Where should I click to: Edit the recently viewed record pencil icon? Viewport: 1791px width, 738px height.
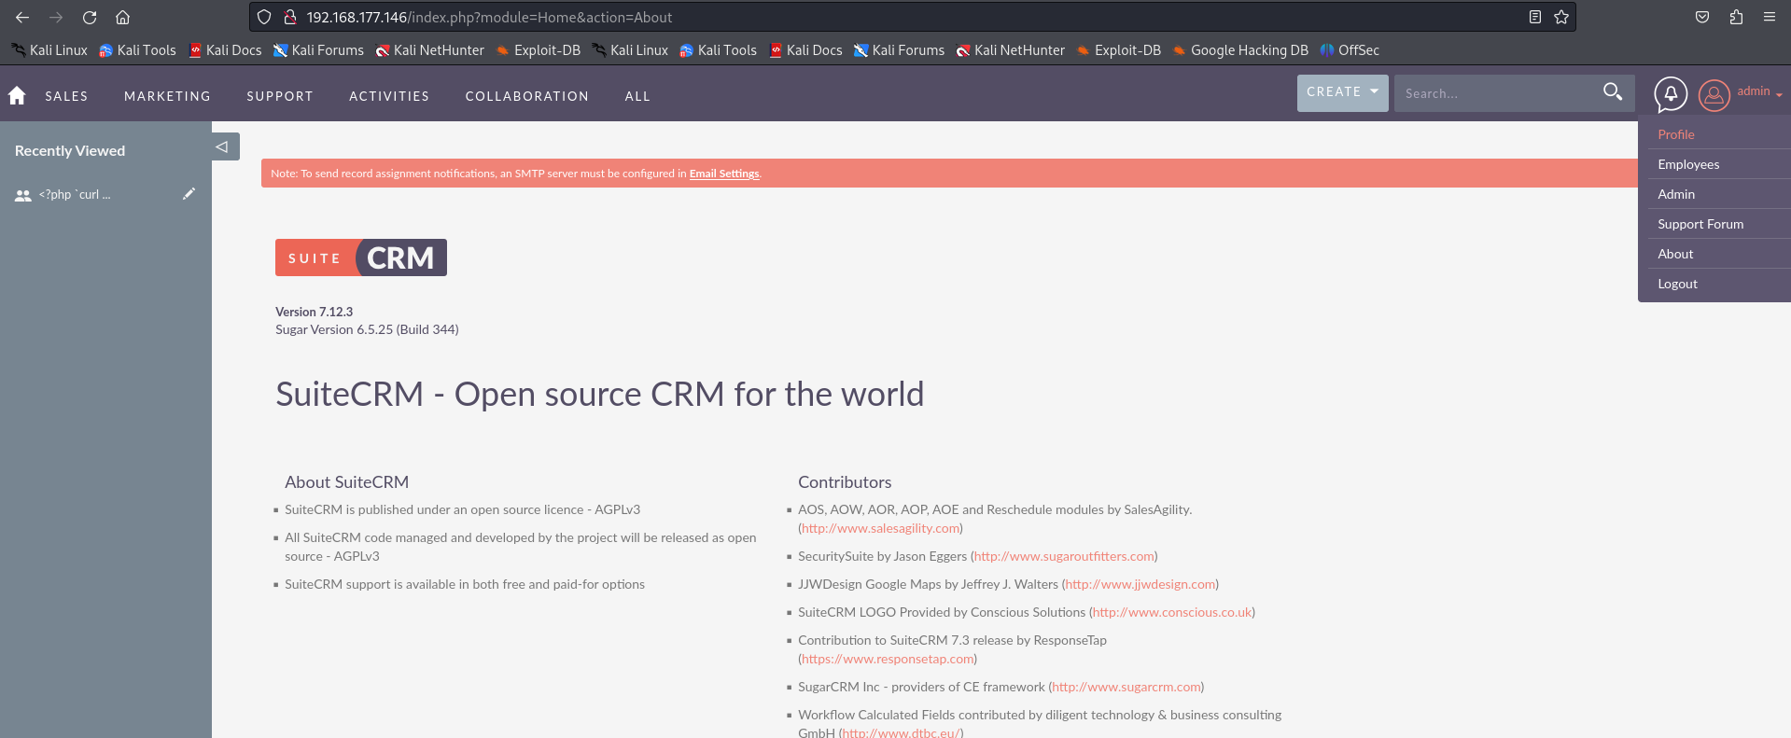[189, 194]
